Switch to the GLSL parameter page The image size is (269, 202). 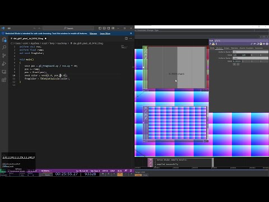click(212, 48)
